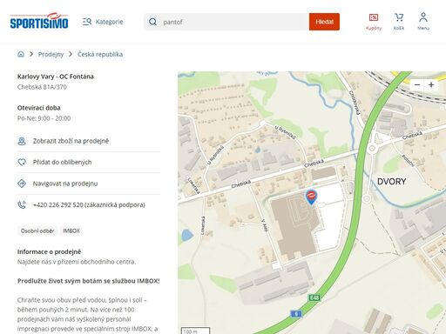
Task: Go to home via breadcrumb house icon
Action: click(21, 54)
